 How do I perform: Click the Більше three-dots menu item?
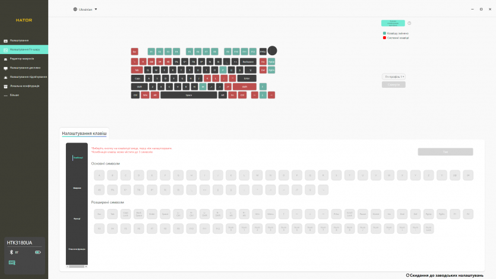pos(14,94)
